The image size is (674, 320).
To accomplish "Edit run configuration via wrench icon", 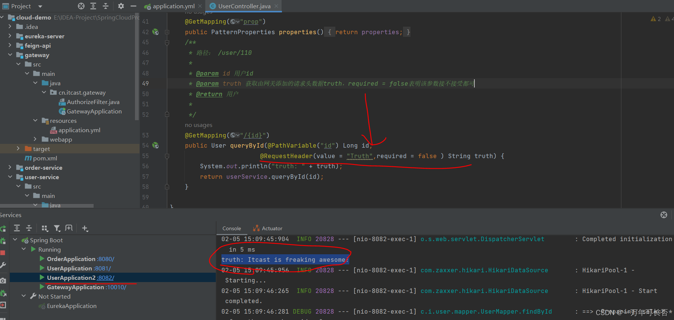I will tap(3, 265).
